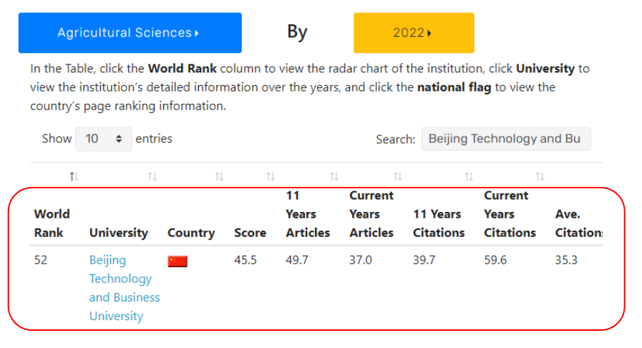Click the sort arrows above Country column
The width and height of the screenshot is (642, 348).
(219, 176)
